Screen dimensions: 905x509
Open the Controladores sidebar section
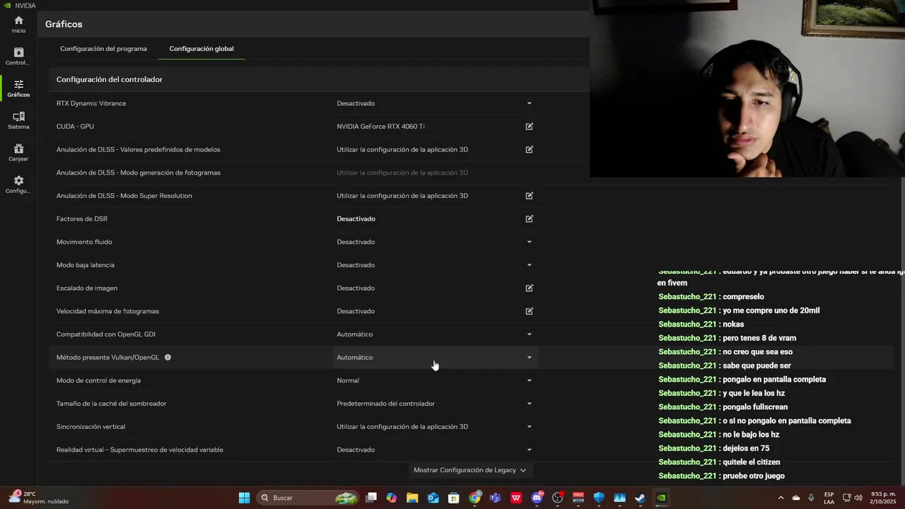pyautogui.click(x=18, y=57)
